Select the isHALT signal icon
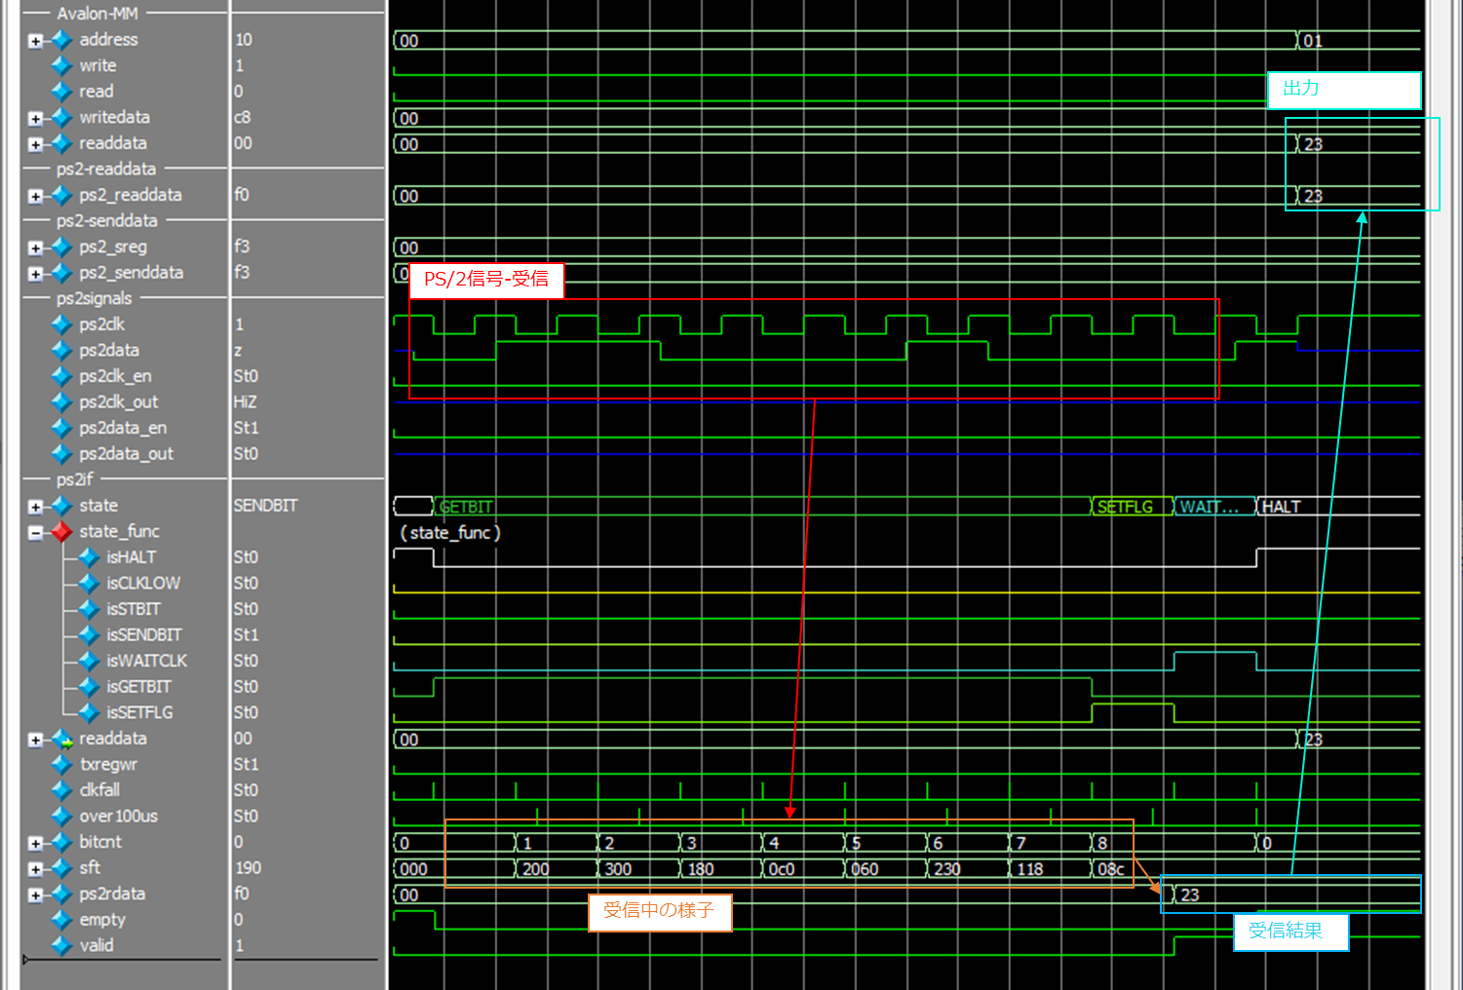The height and width of the screenshot is (990, 1463). coord(89,557)
